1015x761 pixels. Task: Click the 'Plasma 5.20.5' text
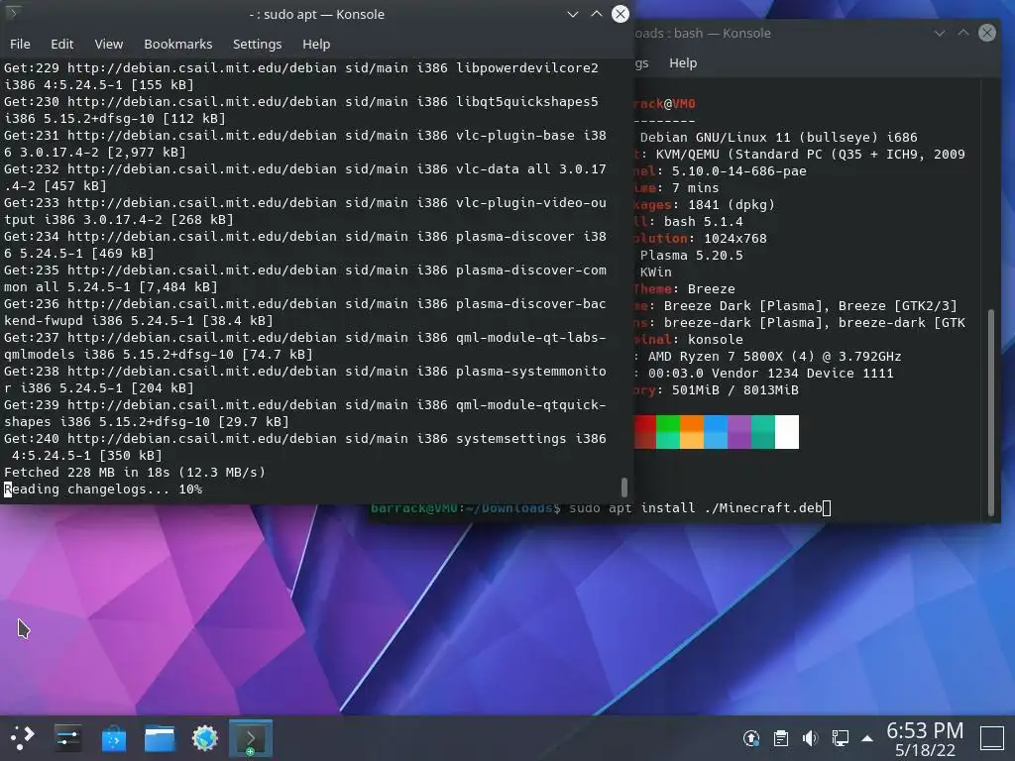[691, 255]
